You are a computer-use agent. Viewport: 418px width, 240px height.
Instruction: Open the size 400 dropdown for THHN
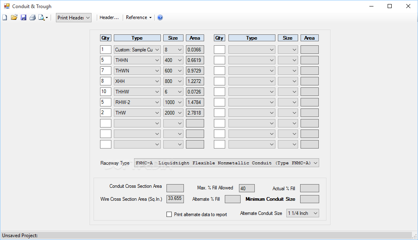(173, 60)
